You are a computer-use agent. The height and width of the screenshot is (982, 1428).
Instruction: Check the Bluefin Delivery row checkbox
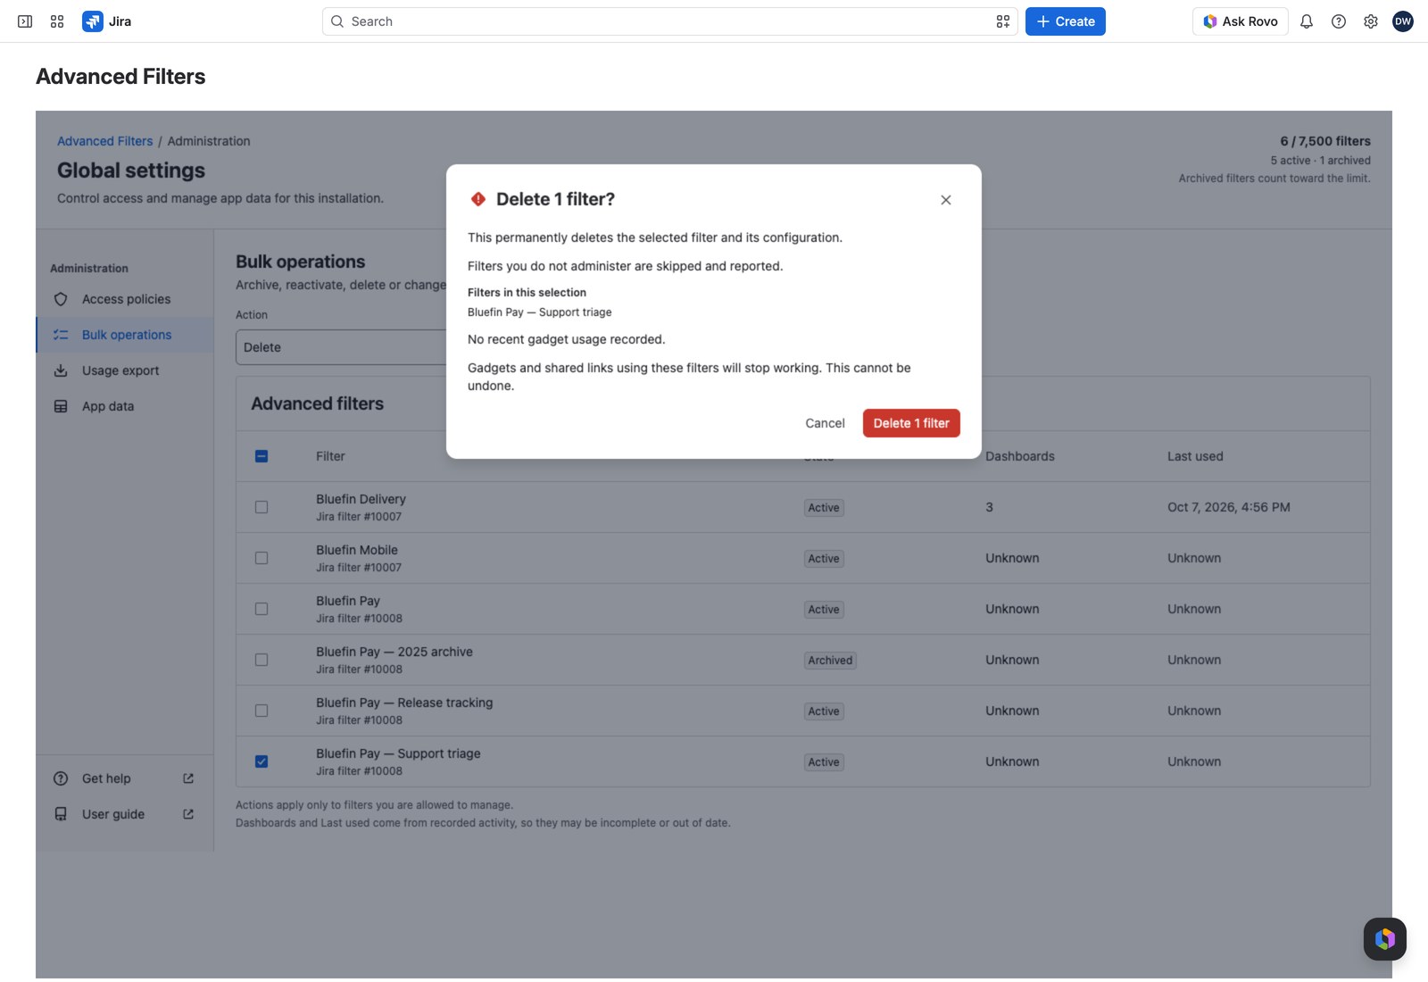tap(262, 507)
